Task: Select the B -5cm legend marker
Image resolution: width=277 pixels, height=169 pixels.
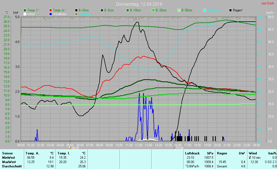Action: coord(102,10)
